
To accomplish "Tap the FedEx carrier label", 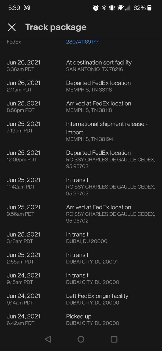I will click(x=14, y=42).
